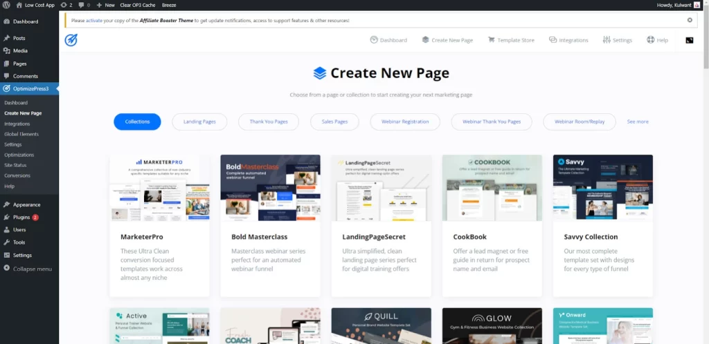709x344 pixels.
Task: Select the Landing Pages filter tab
Action: 199,122
